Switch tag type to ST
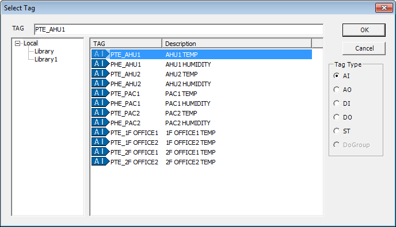This screenshot has width=396, height=227. 336,131
